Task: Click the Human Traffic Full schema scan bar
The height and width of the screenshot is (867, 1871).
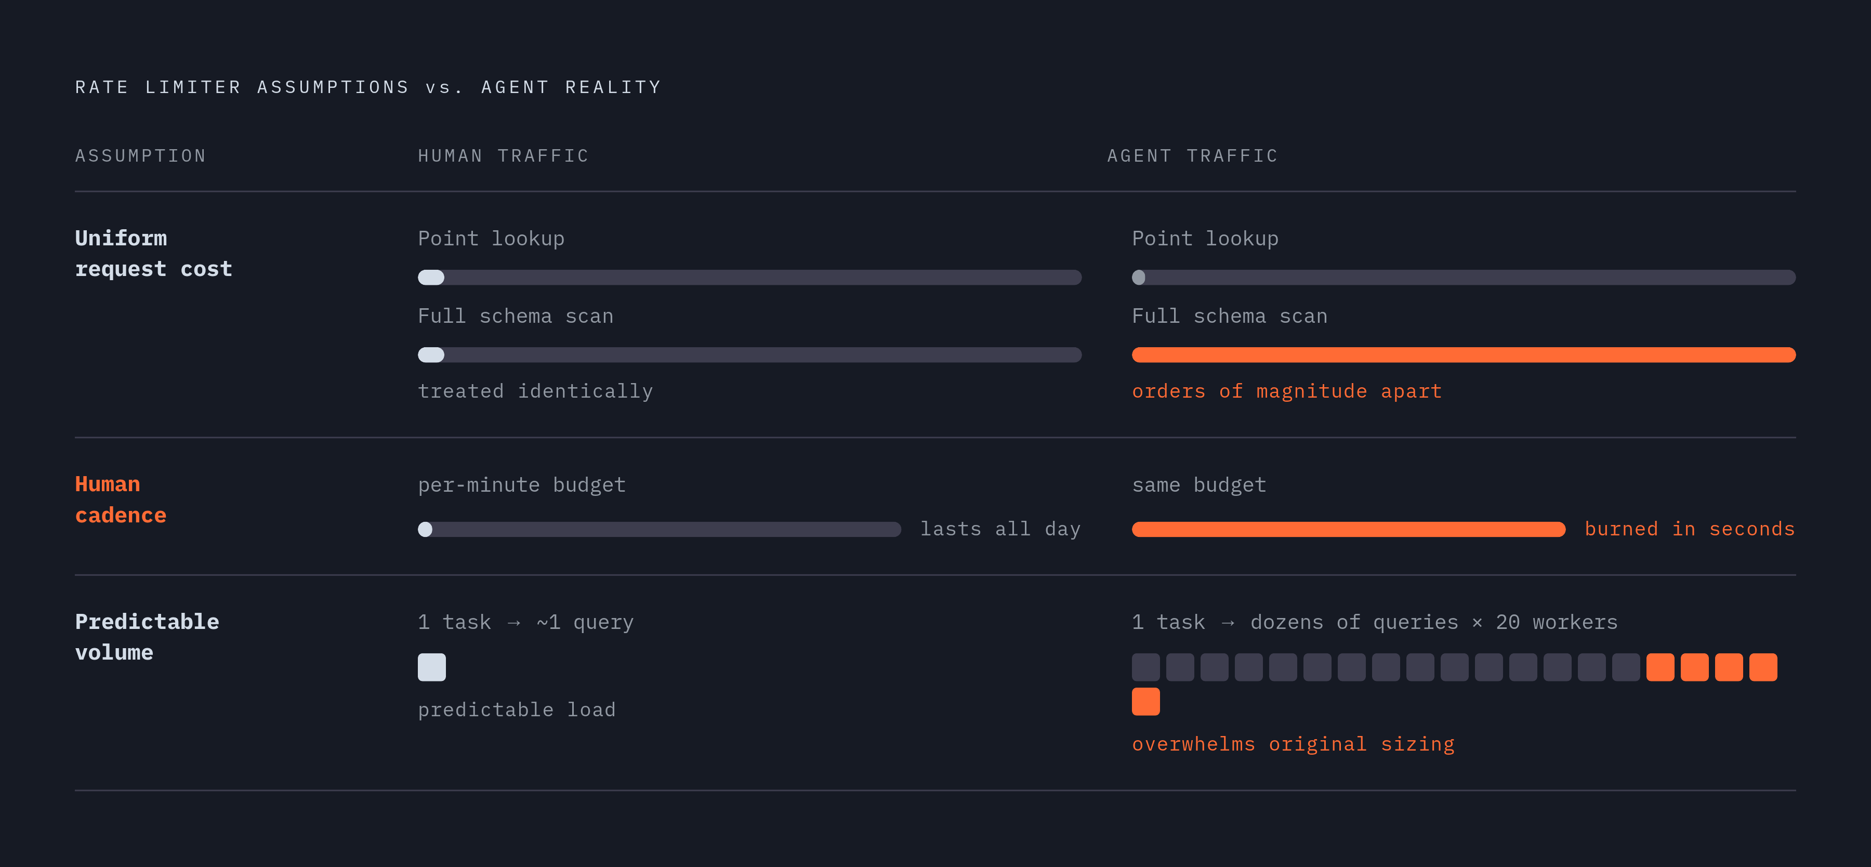Action: point(749,355)
